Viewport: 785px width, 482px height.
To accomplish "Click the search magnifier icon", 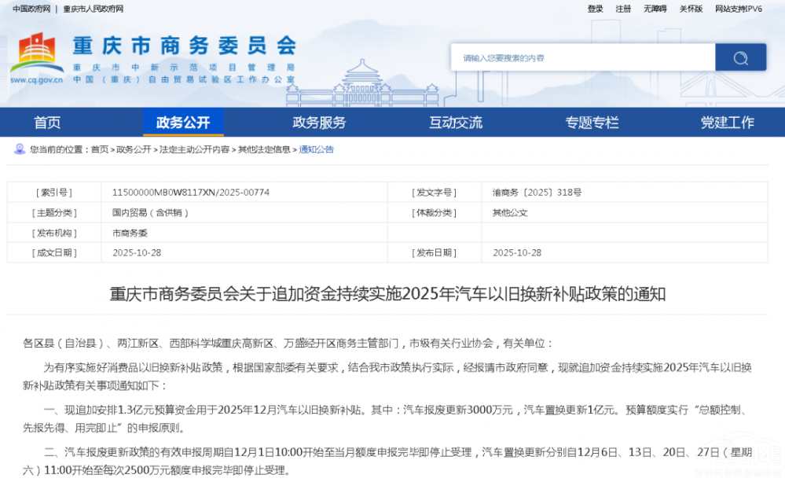I will (x=739, y=57).
